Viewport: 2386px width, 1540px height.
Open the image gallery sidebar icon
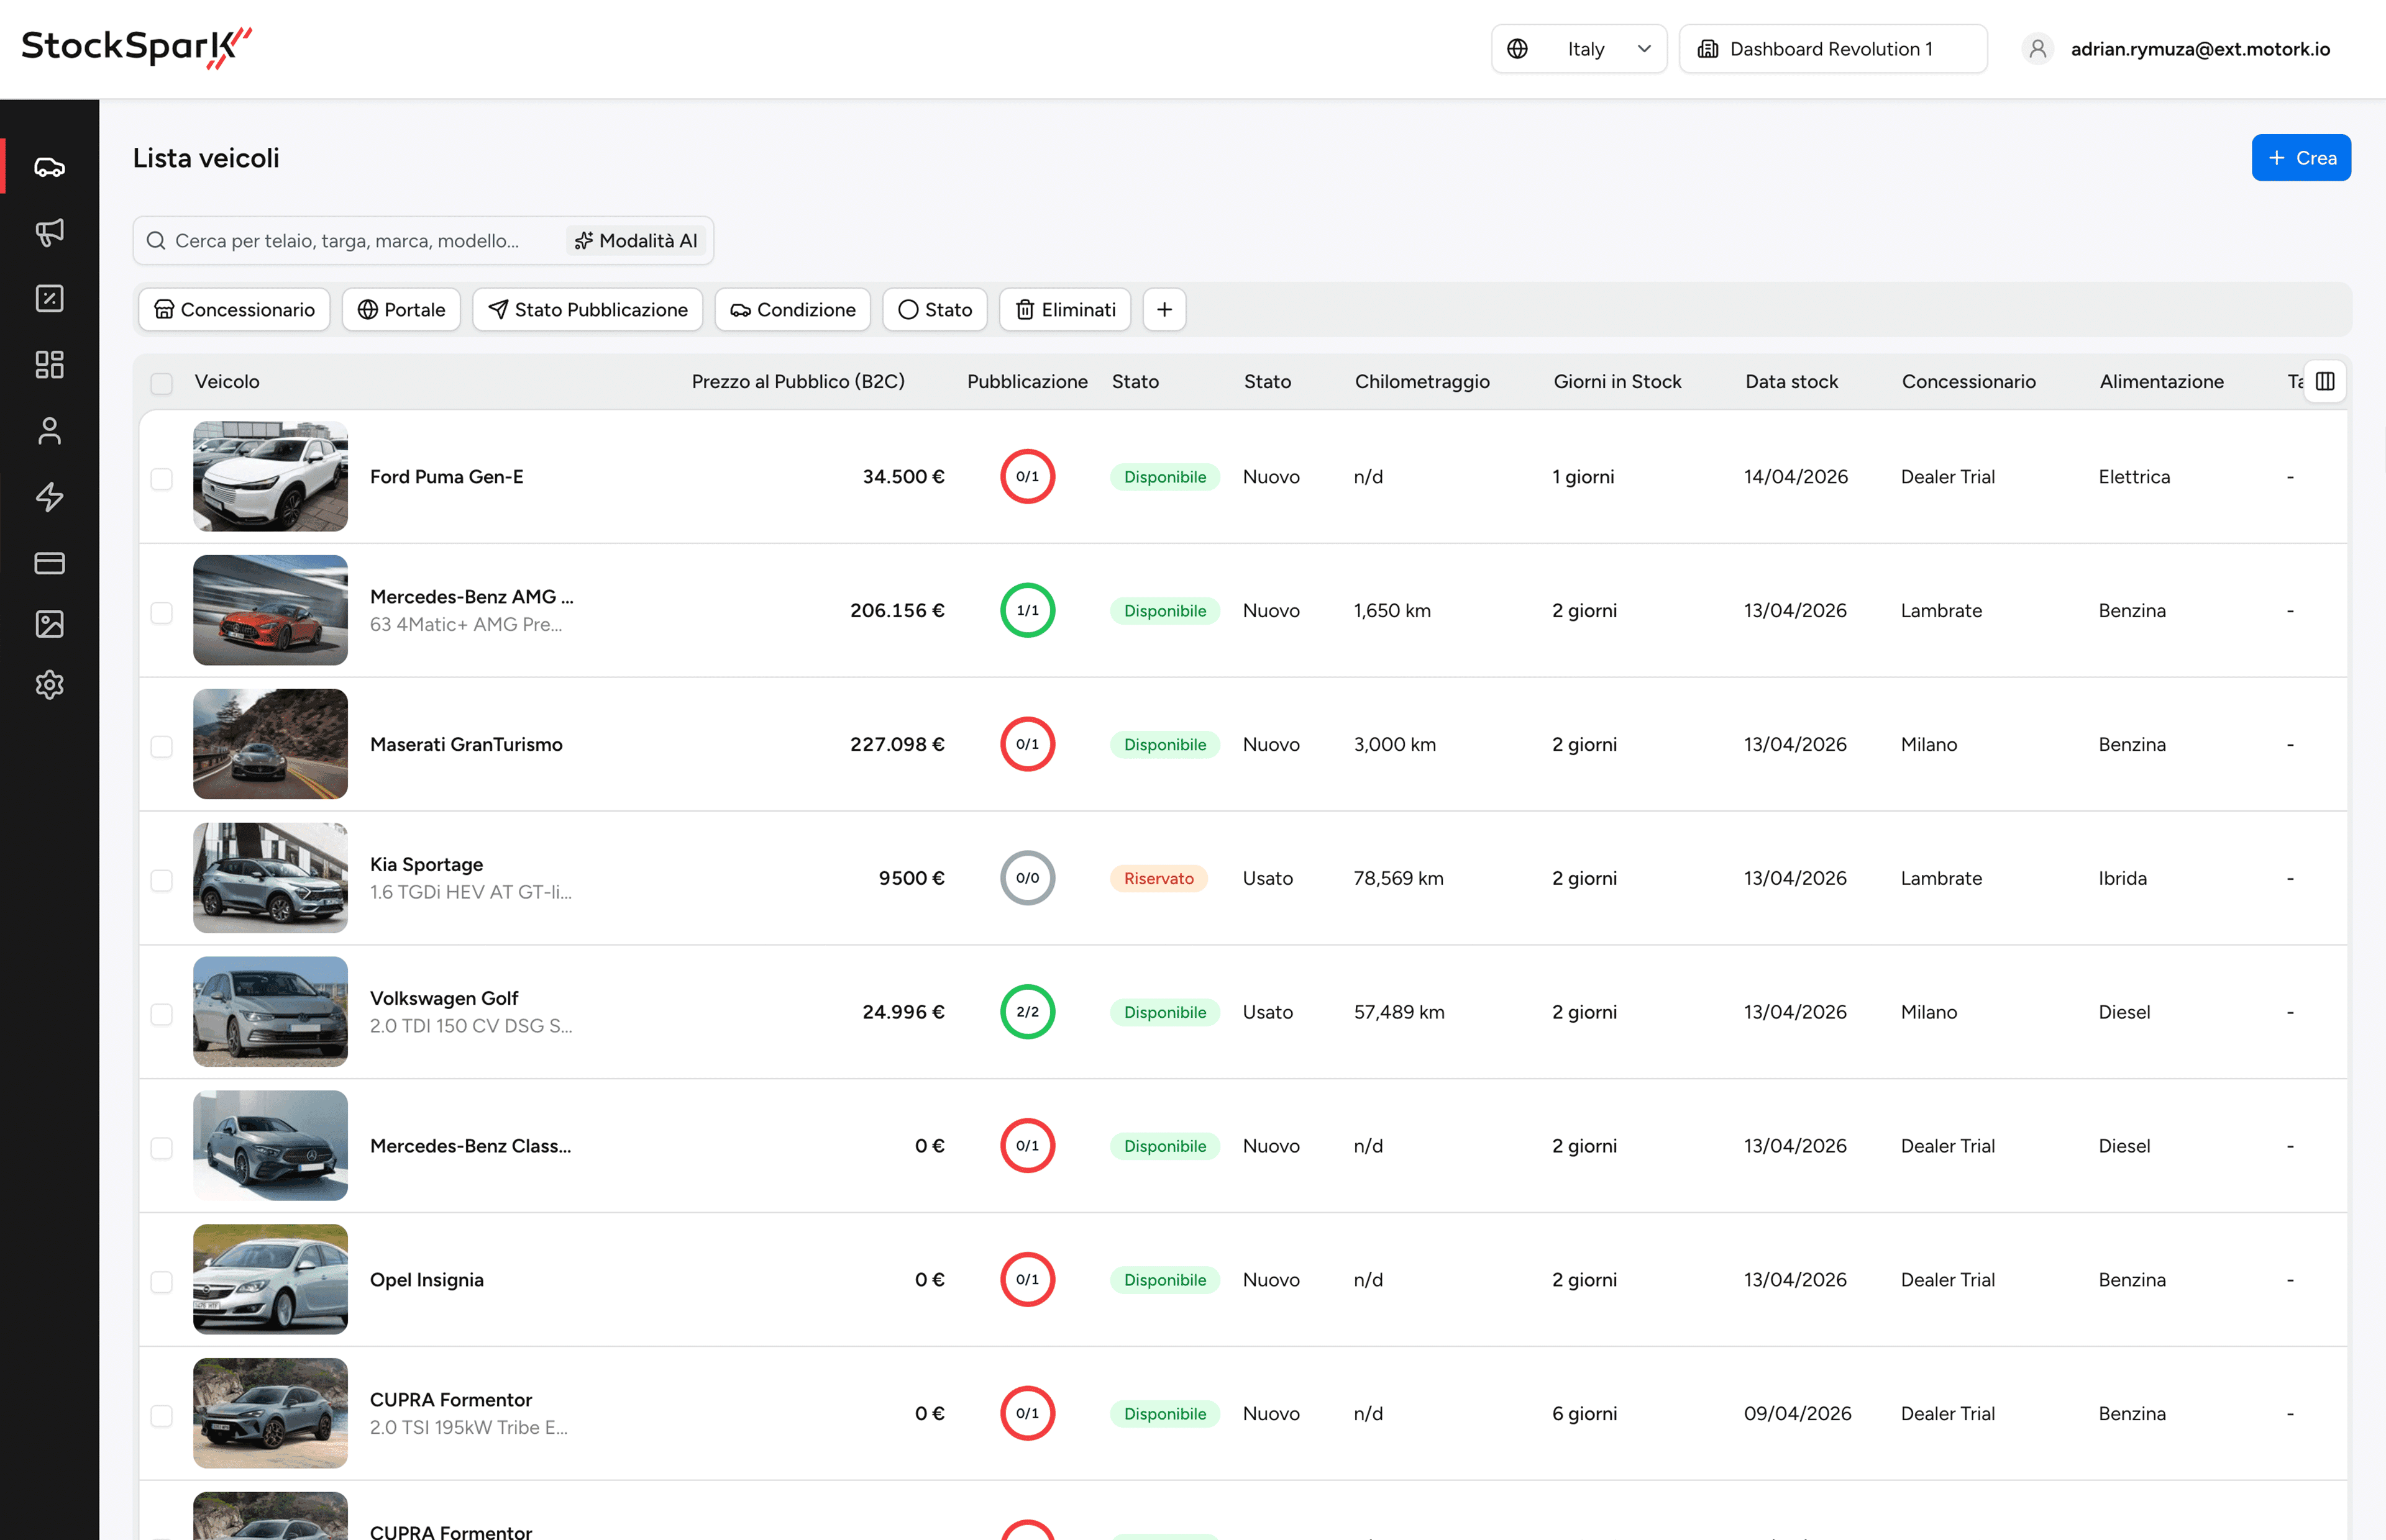[x=49, y=624]
